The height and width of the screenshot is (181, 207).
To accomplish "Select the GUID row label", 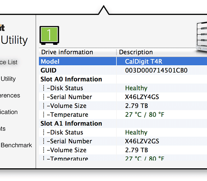I will pyautogui.click(x=48, y=70).
